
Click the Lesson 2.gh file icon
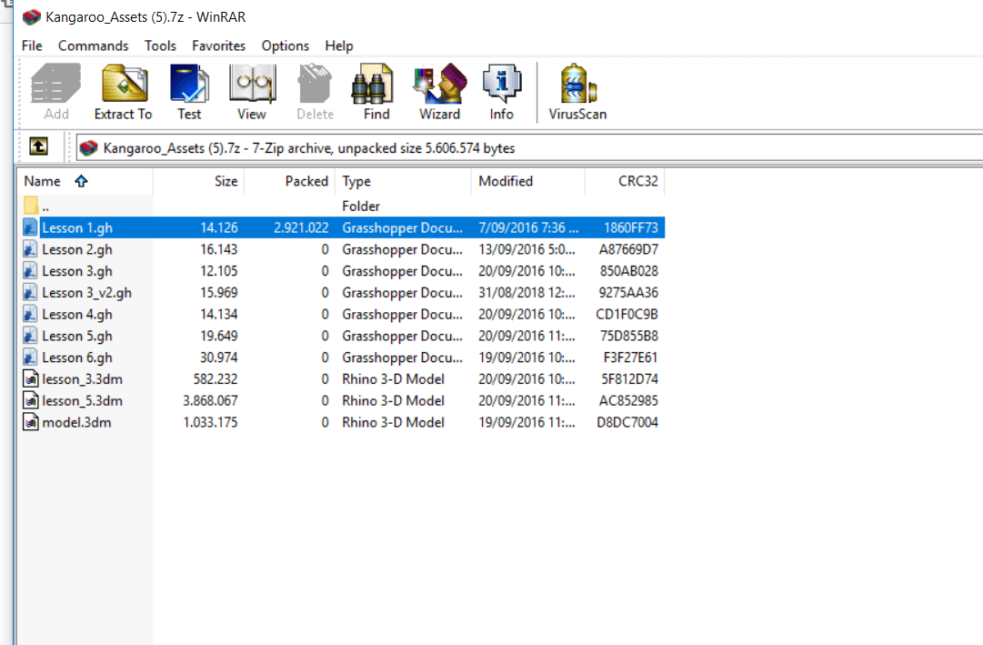(x=30, y=249)
